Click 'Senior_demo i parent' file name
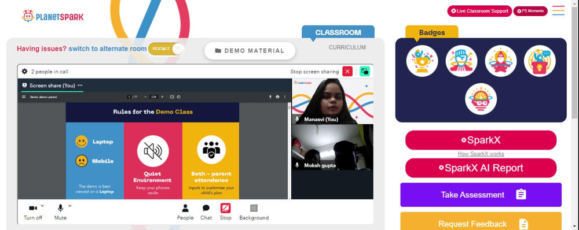This screenshot has height=230, width=579. [43, 97]
